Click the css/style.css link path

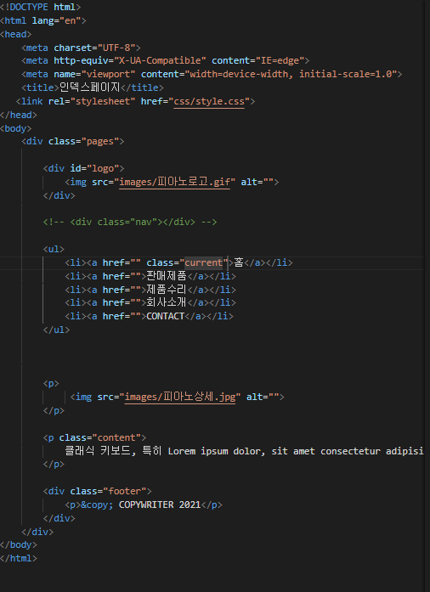pos(209,101)
